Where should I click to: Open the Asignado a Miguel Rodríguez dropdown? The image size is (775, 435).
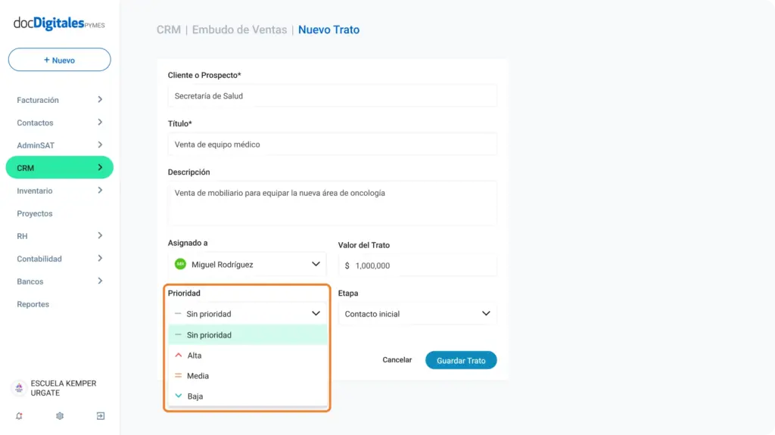[x=247, y=265]
